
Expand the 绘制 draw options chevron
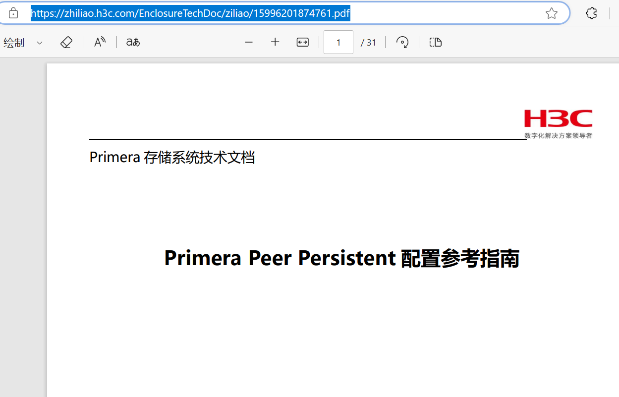40,43
